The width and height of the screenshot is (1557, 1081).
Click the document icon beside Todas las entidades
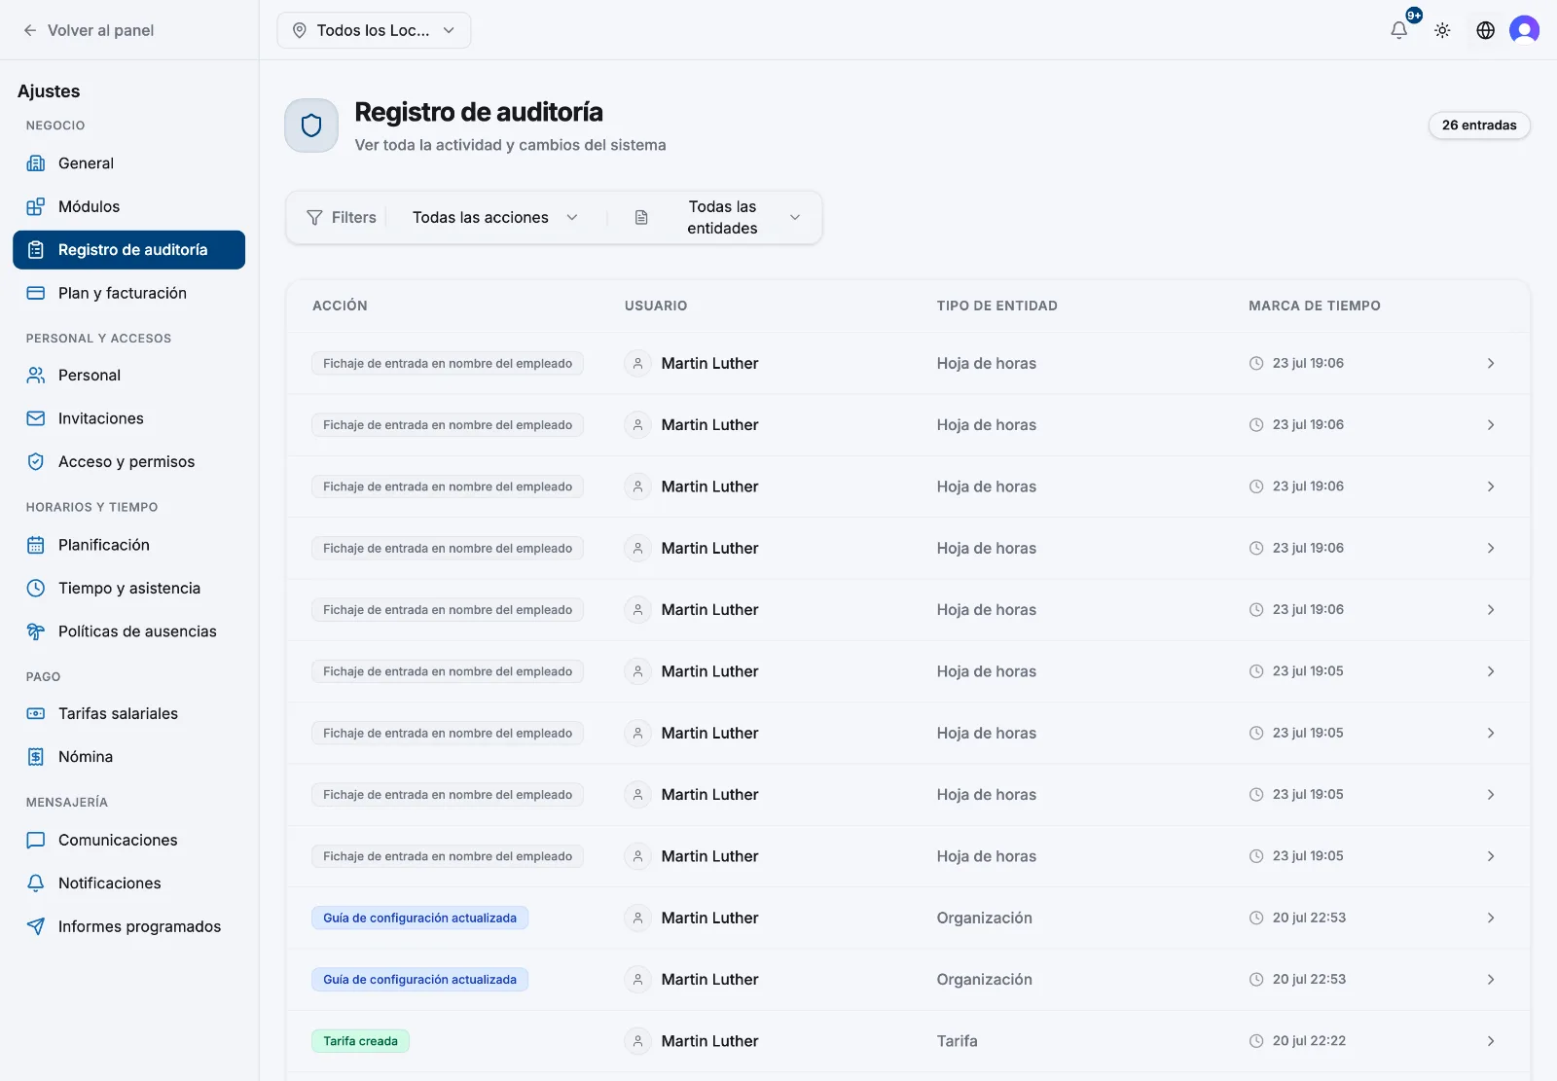tap(641, 218)
